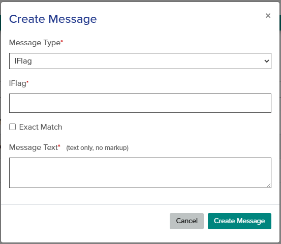This screenshot has width=281, height=244.
Task: Click into the IFlag text field
Action: point(140,103)
